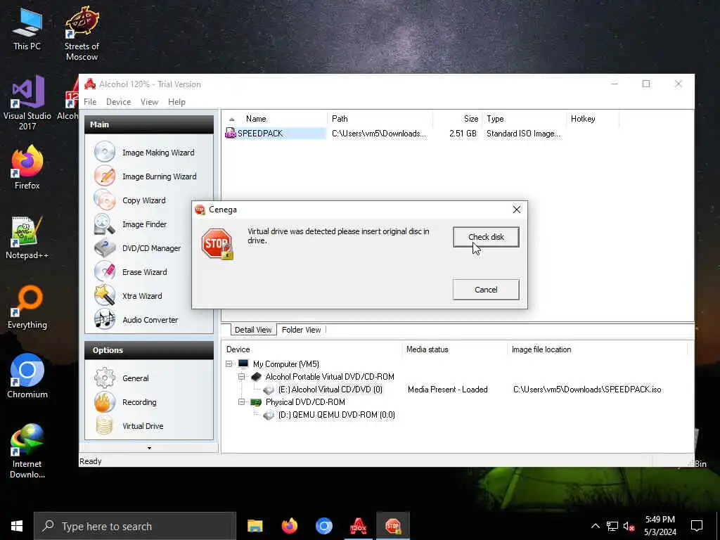Click the Path column header
The height and width of the screenshot is (540, 720).
pyautogui.click(x=380, y=118)
